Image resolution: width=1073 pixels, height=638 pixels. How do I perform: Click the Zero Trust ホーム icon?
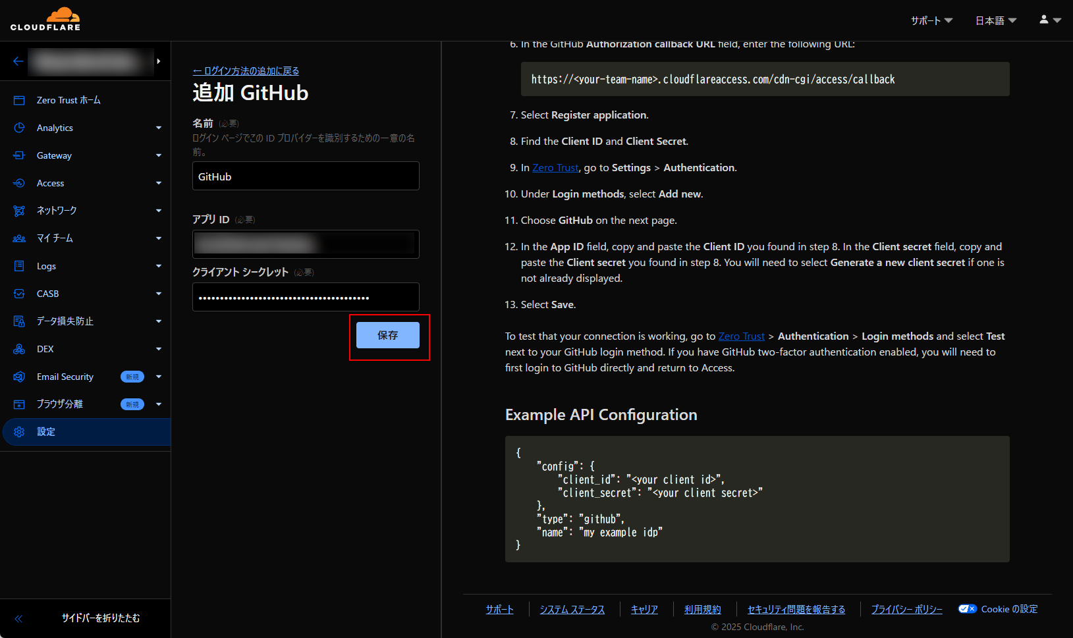point(19,100)
